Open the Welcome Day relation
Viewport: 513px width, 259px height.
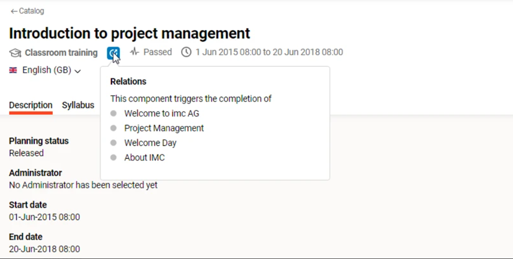(x=150, y=143)
